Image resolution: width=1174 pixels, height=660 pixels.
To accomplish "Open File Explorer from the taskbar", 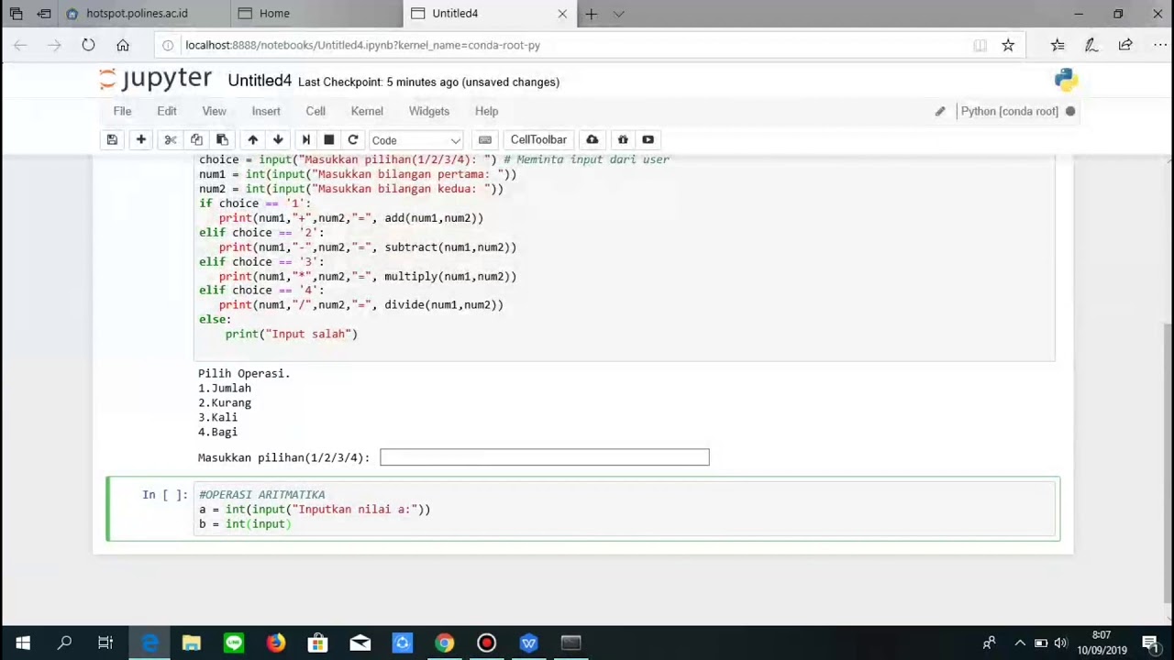I will tap(191, 643).
